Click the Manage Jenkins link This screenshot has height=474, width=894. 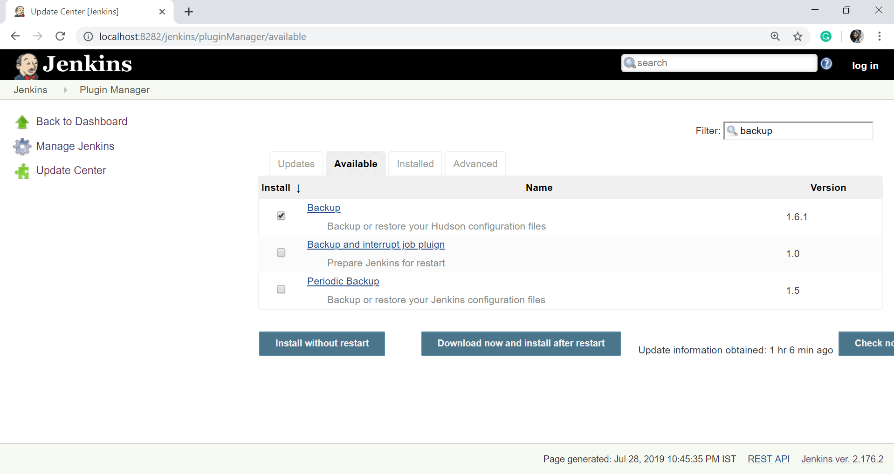coord(75,146)
